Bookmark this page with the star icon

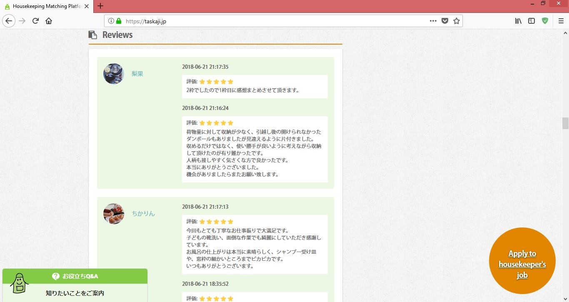click(x=457, y=21)
